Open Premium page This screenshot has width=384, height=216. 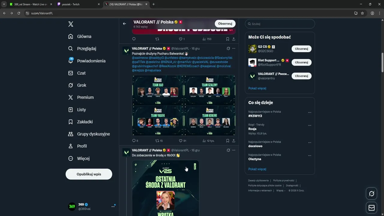point(81,97)
